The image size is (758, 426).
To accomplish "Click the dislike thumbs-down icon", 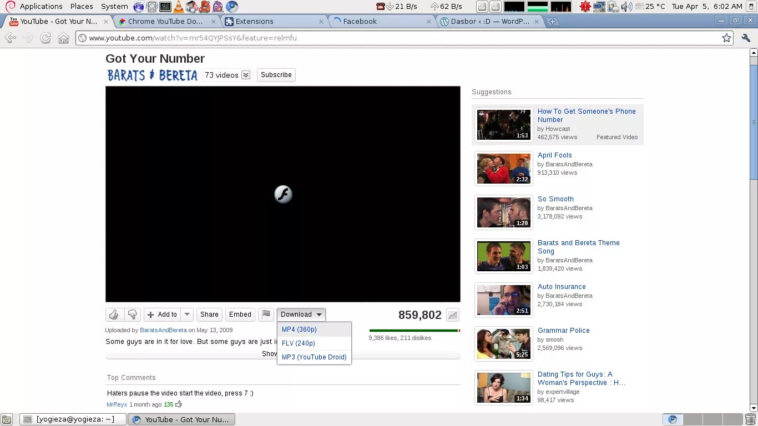I will 132,315.
